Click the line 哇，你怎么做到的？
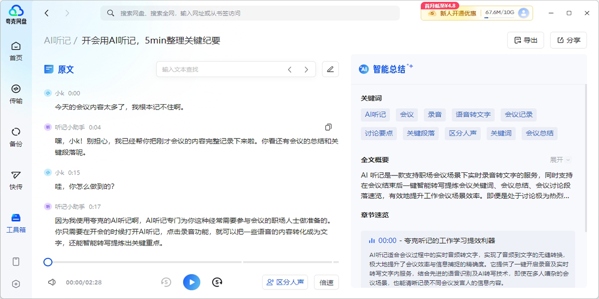This screenshot has height=299, width=599. [x=85, y=186]
